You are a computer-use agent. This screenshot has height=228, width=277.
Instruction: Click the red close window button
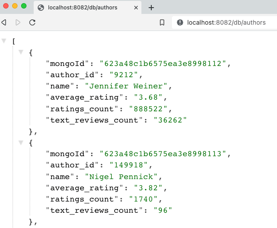6,6
